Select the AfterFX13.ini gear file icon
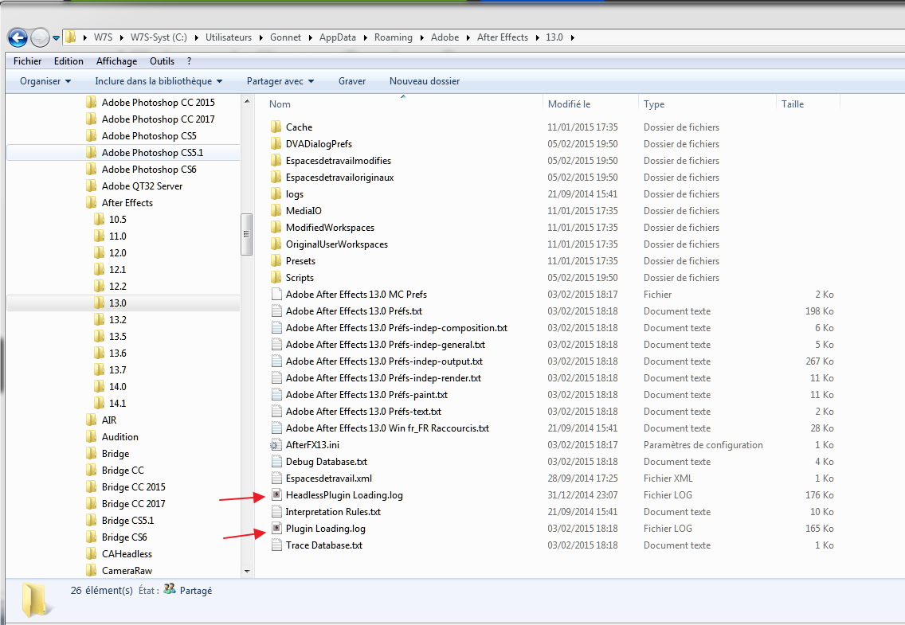 pyautogui.click(x=276, y=445)
